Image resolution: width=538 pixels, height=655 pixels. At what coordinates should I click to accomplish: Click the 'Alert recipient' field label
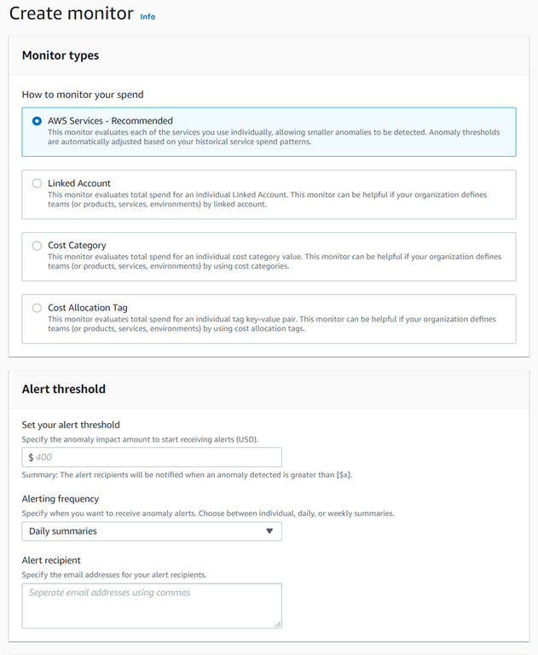coord(51,560)
